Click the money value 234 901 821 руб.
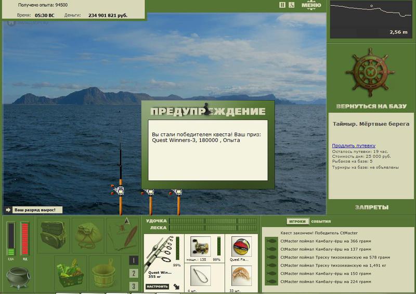This screenshot has width=416, height=294. pyautogui.click(x=108, y=16)
